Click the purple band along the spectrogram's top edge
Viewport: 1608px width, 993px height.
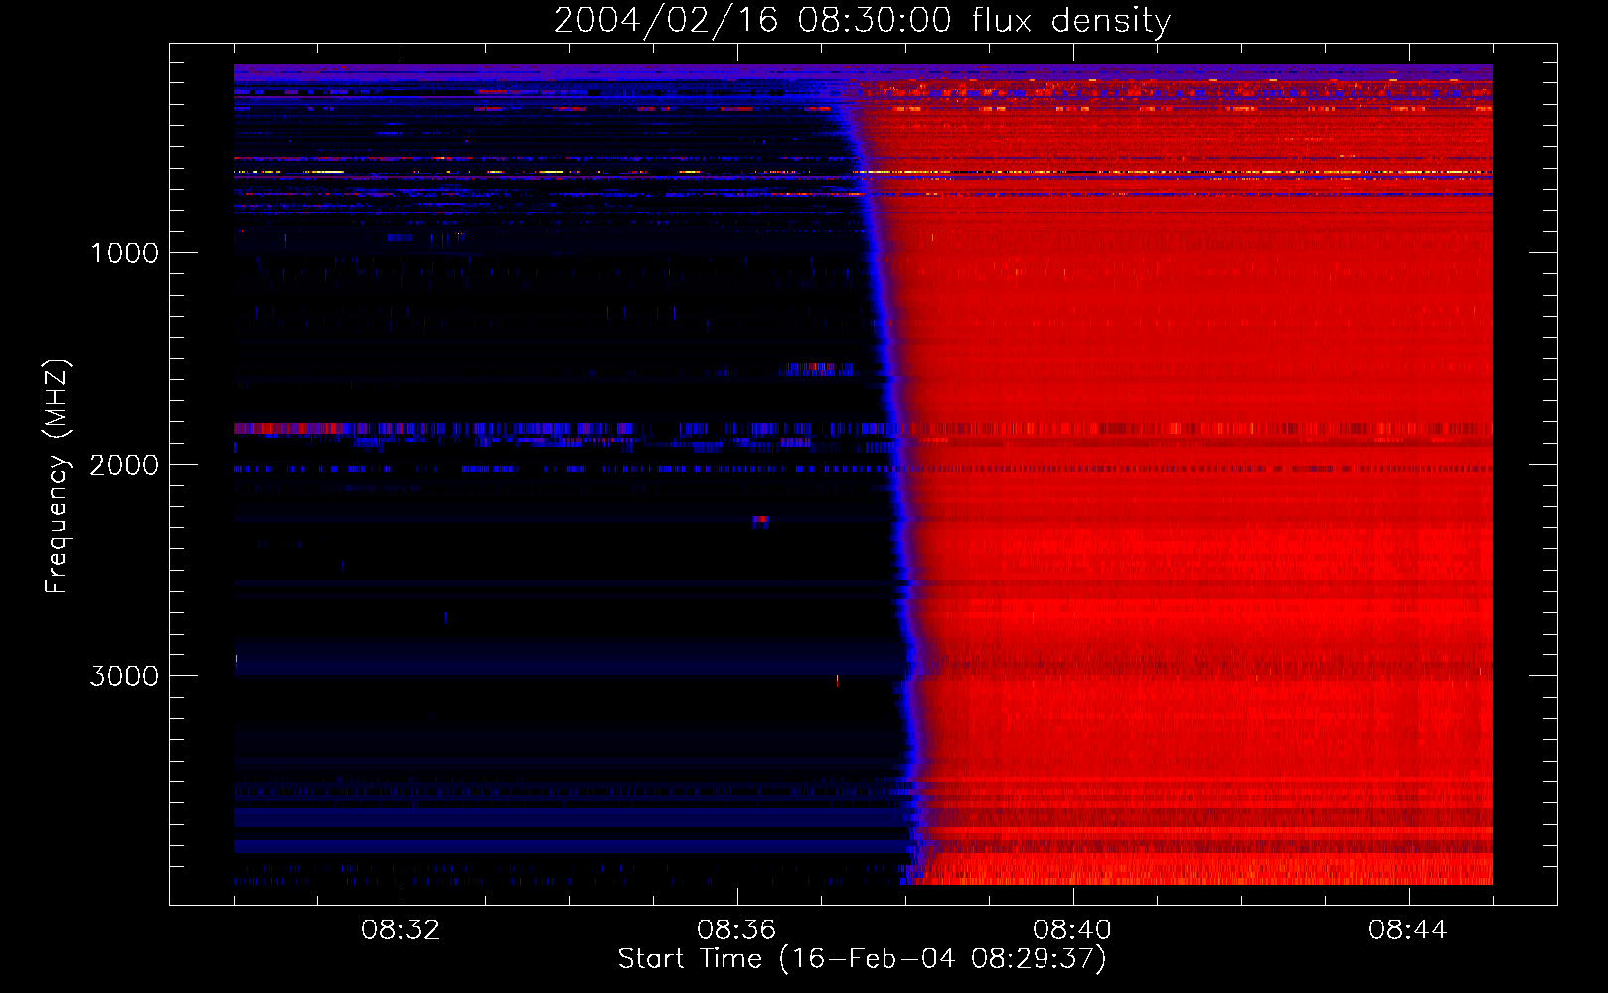(x=596, y=71)
